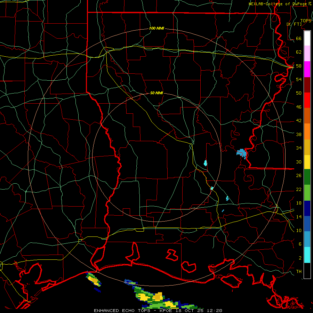
Task: Click the "TH" scale label
Action: [x=299, y=272]
